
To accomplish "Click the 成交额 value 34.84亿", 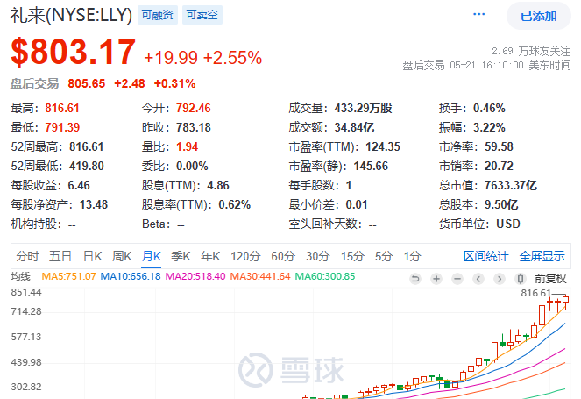I will (354, 127).
